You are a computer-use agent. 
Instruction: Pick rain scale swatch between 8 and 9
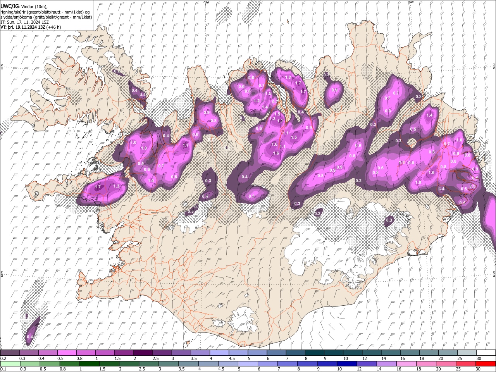click(x=308, y=364)
